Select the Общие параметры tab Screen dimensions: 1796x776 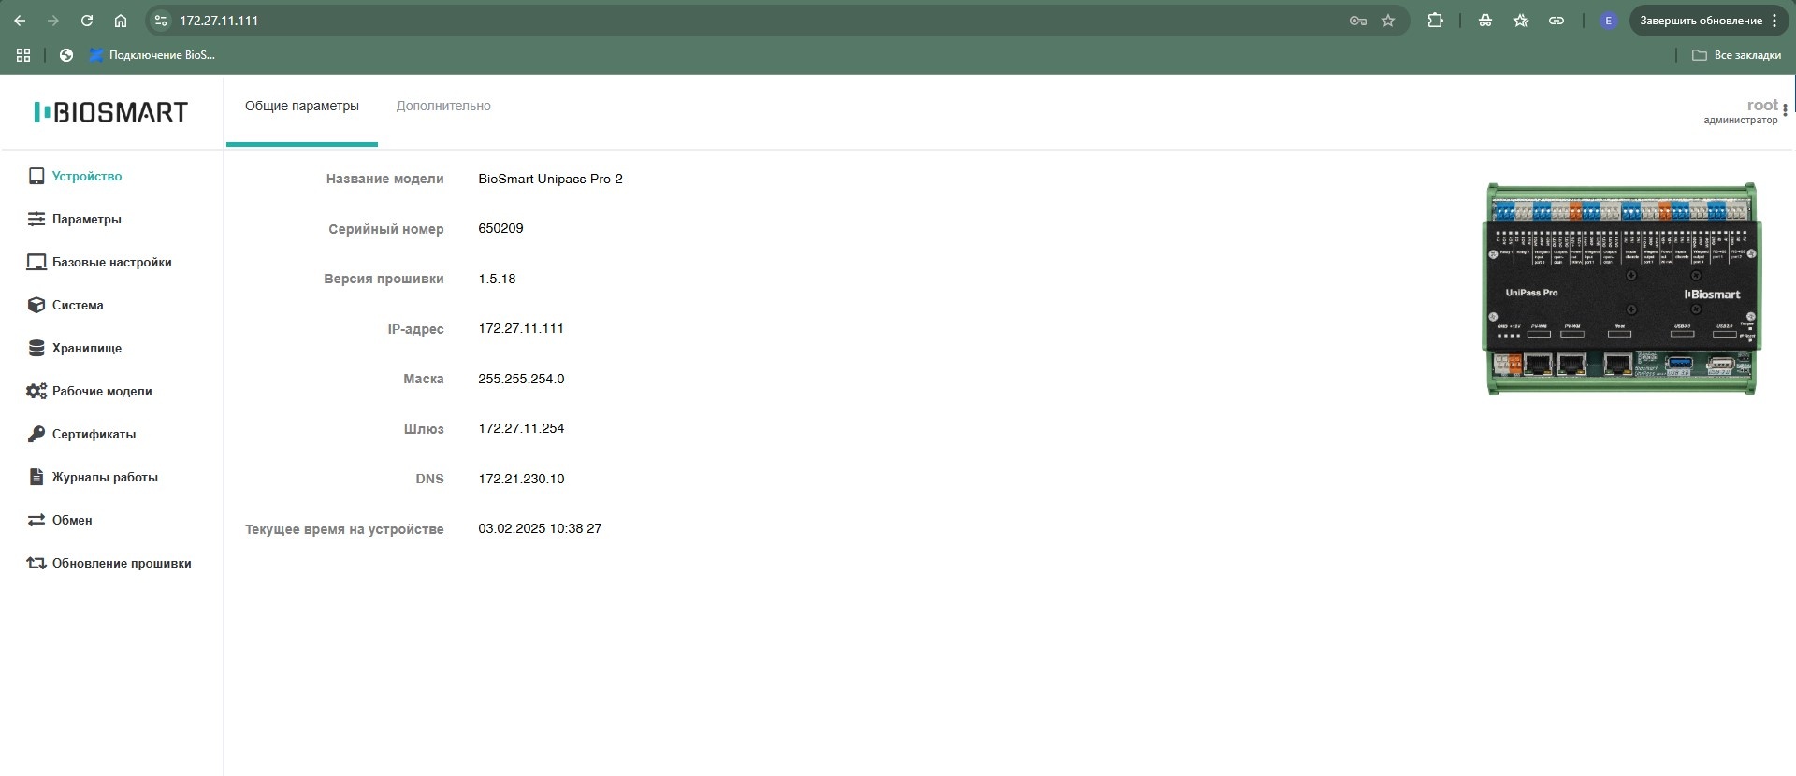coord(302,107)
